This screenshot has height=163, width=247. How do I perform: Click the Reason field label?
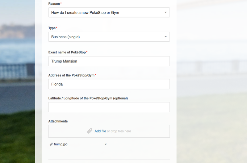[x=54, y=4]
